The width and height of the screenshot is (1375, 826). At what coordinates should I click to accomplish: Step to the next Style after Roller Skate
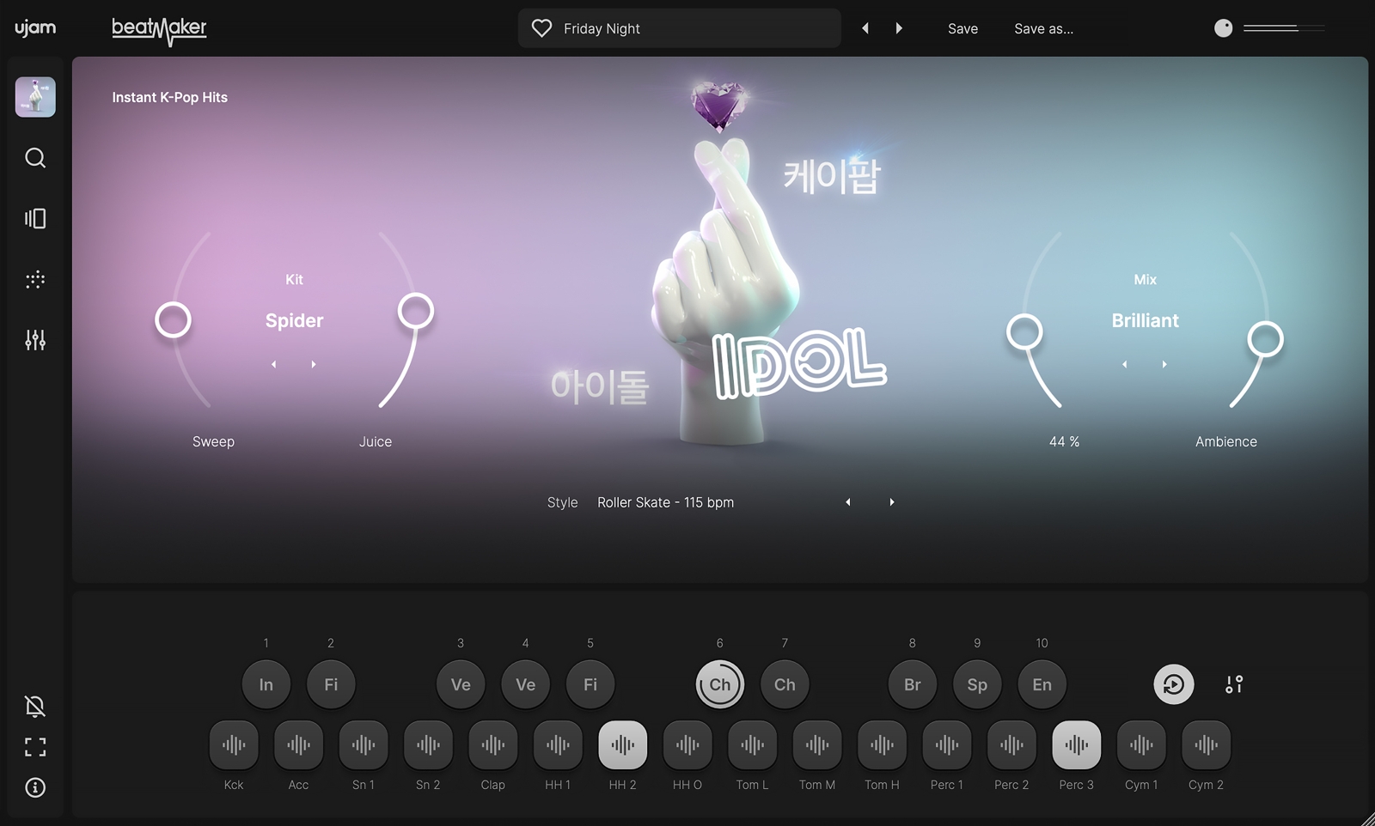coord(892,501)
